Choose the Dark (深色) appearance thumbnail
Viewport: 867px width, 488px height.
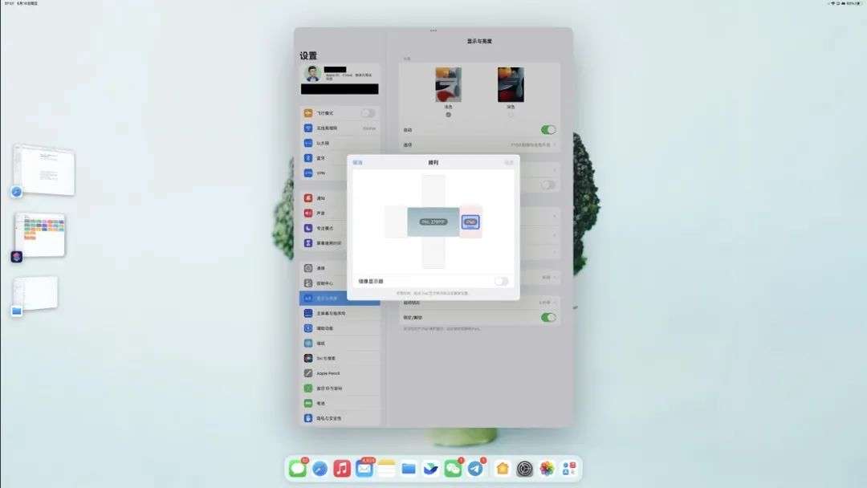point(511,84)
